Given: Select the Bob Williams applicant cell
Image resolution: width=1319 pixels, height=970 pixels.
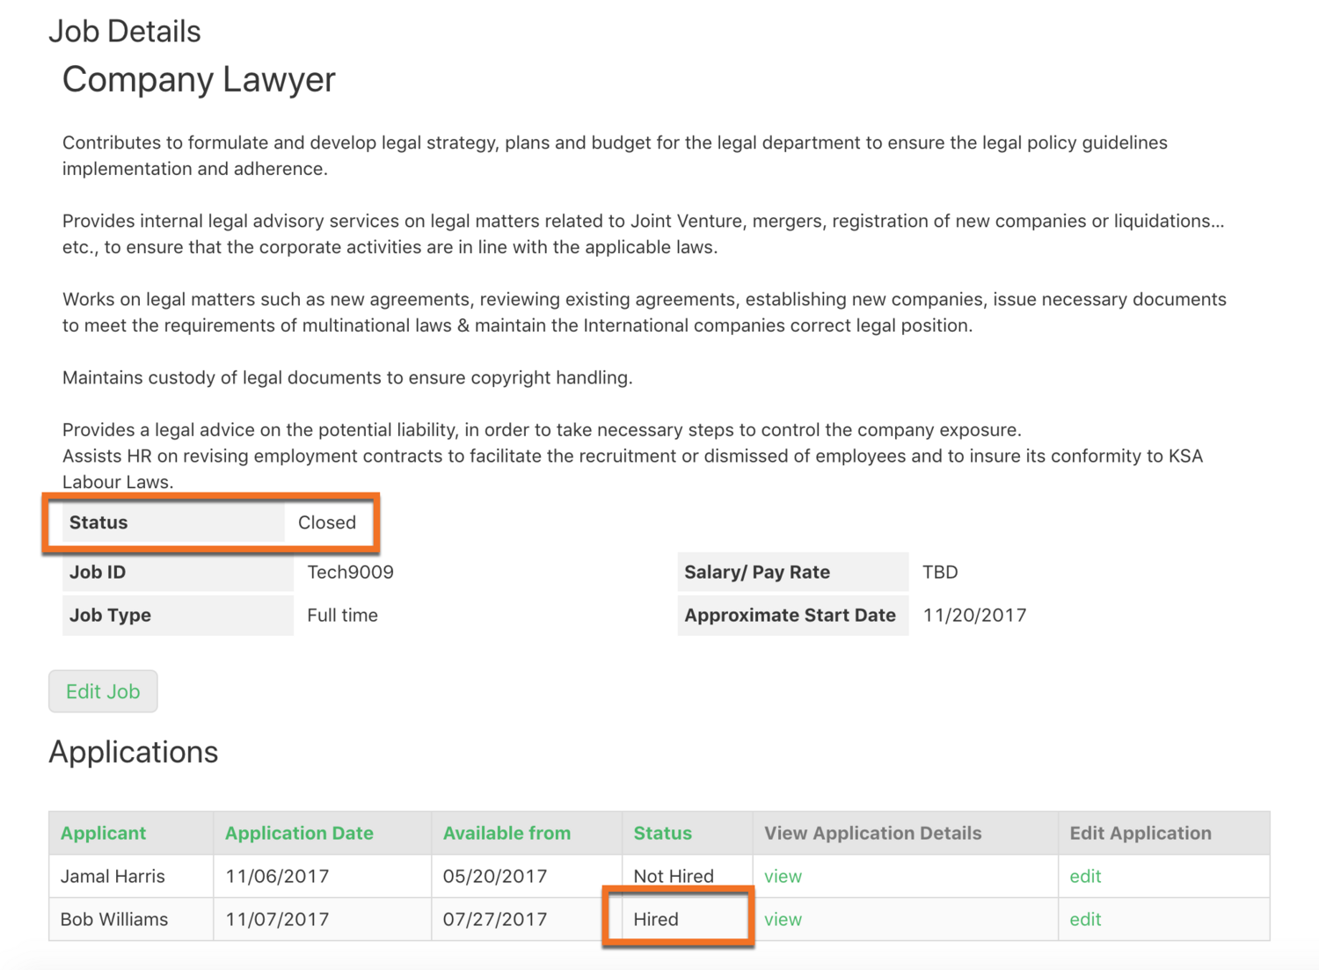Looking at the screenshot, I should point(114,919).
